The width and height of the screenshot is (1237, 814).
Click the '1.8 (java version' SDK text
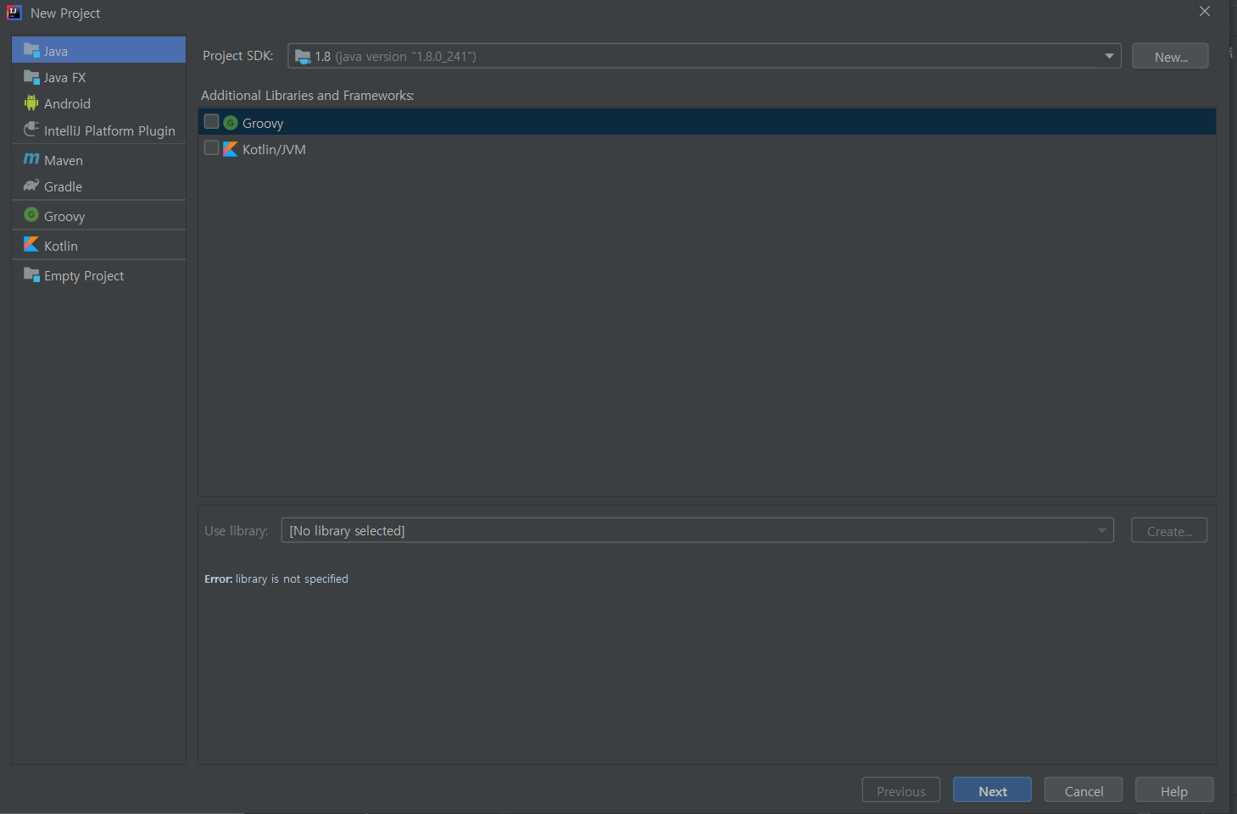point(395,57)
